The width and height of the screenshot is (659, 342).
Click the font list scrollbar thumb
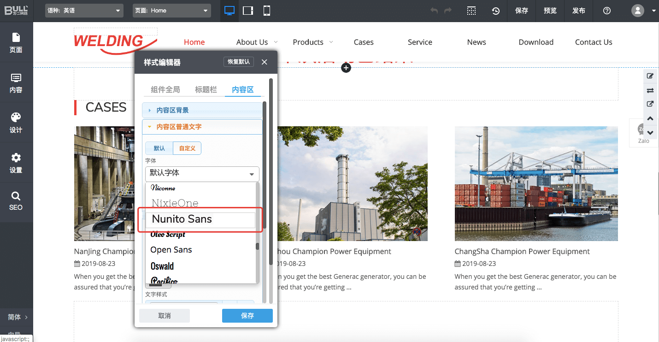[x=257, y=246]
